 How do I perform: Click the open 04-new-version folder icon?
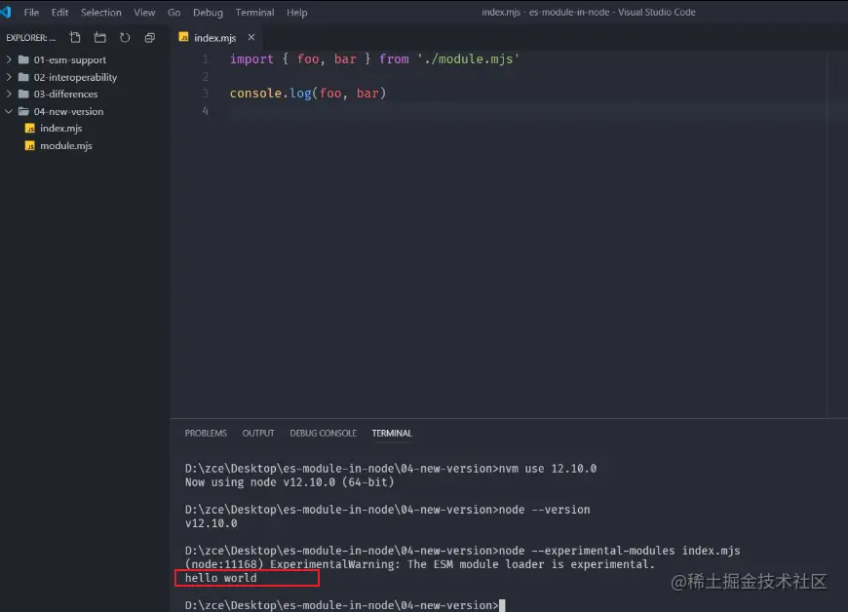click(23, 111)
